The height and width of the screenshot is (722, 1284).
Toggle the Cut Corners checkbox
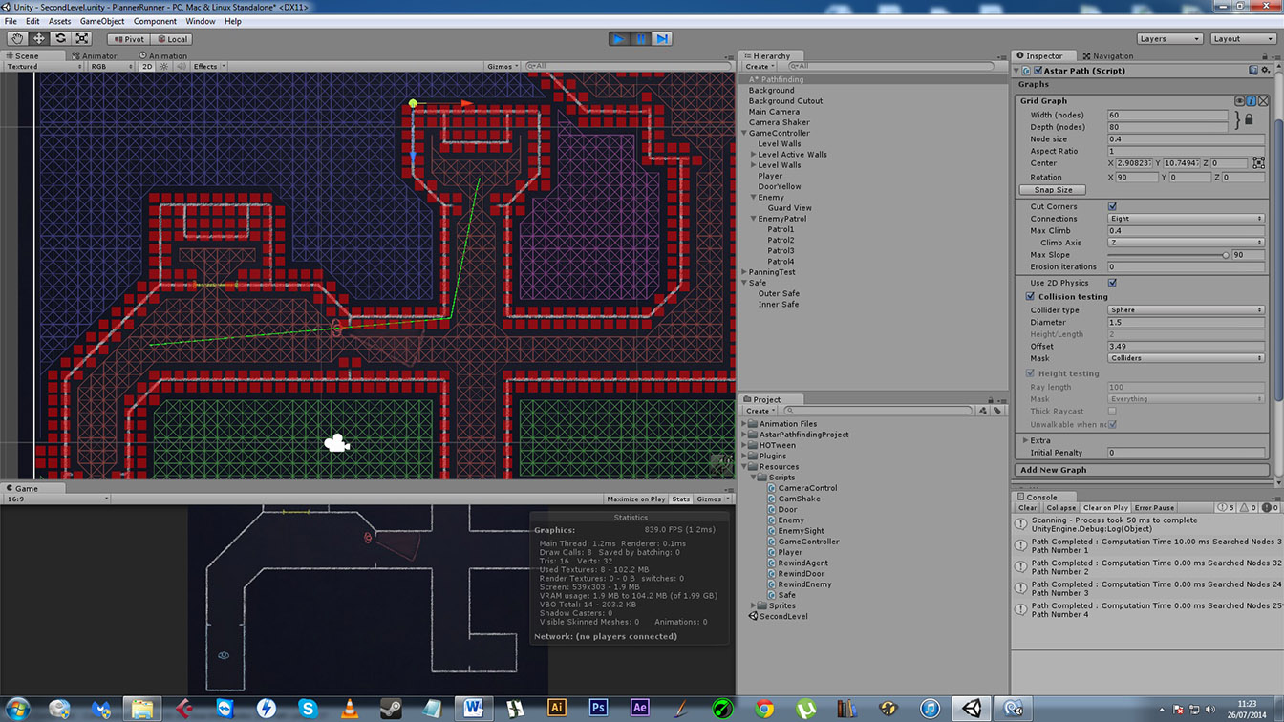(x=1112, y=206)
